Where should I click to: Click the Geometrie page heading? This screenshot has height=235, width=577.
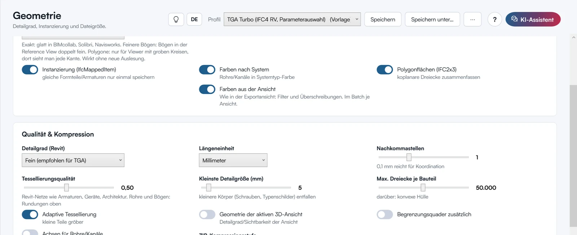(x=37, y=16)
